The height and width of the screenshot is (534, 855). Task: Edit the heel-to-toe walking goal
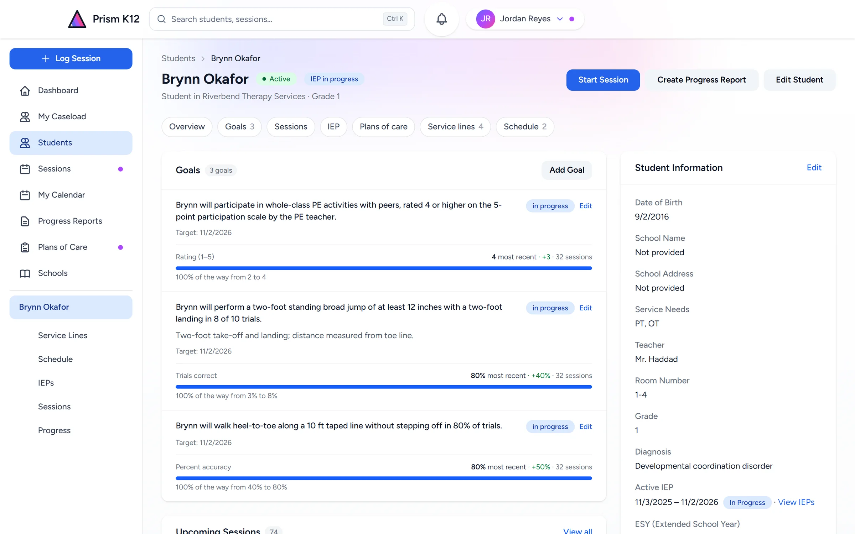pos(585,426)
